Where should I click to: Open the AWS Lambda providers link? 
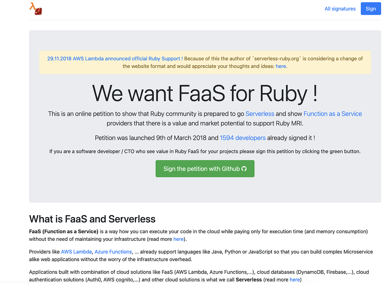tap(76, 252)
